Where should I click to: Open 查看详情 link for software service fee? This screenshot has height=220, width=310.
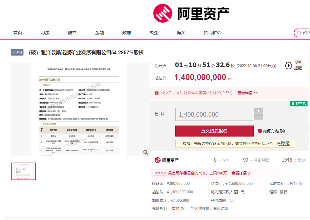[x=247, y=93]
